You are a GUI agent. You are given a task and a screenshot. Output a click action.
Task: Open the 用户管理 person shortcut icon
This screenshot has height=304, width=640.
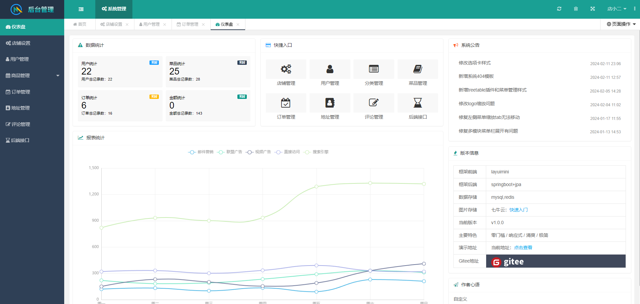tap(330, 69)
